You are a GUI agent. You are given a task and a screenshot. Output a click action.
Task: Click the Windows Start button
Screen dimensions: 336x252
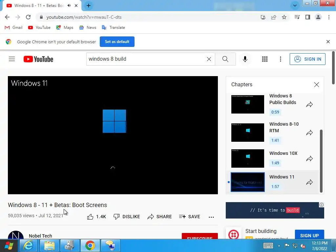(x=9, y=245)
